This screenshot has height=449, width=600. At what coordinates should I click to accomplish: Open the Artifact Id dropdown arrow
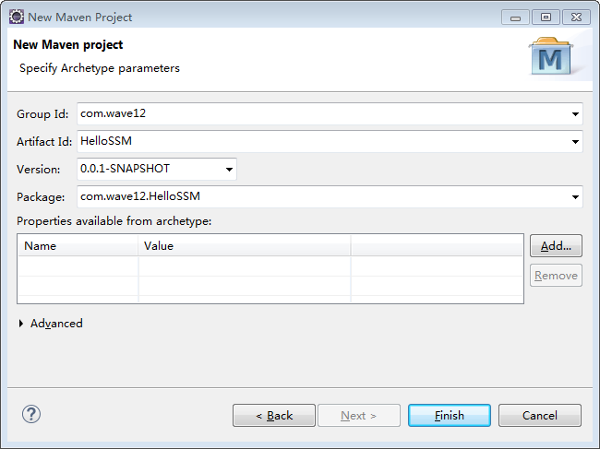(576, 142)
